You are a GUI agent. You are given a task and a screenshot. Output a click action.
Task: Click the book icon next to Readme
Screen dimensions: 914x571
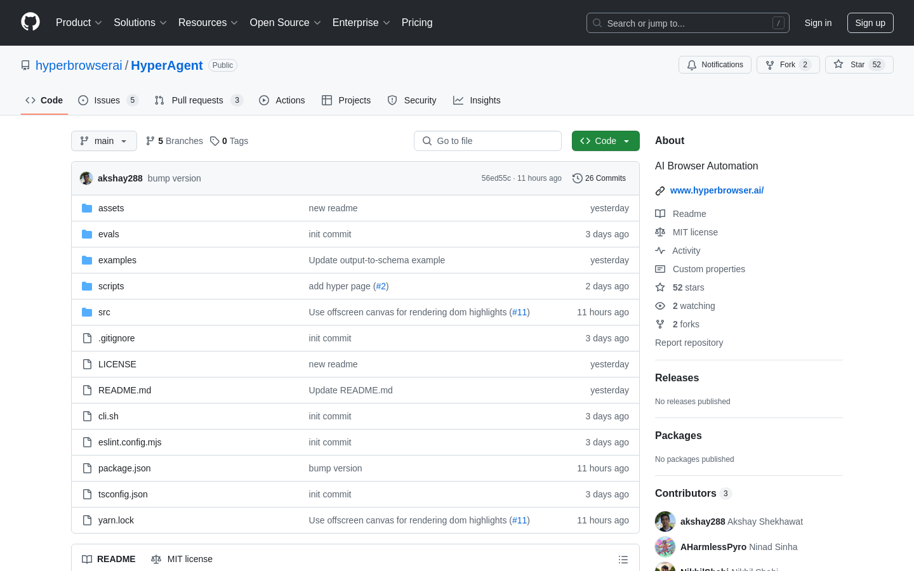point(660,214)
